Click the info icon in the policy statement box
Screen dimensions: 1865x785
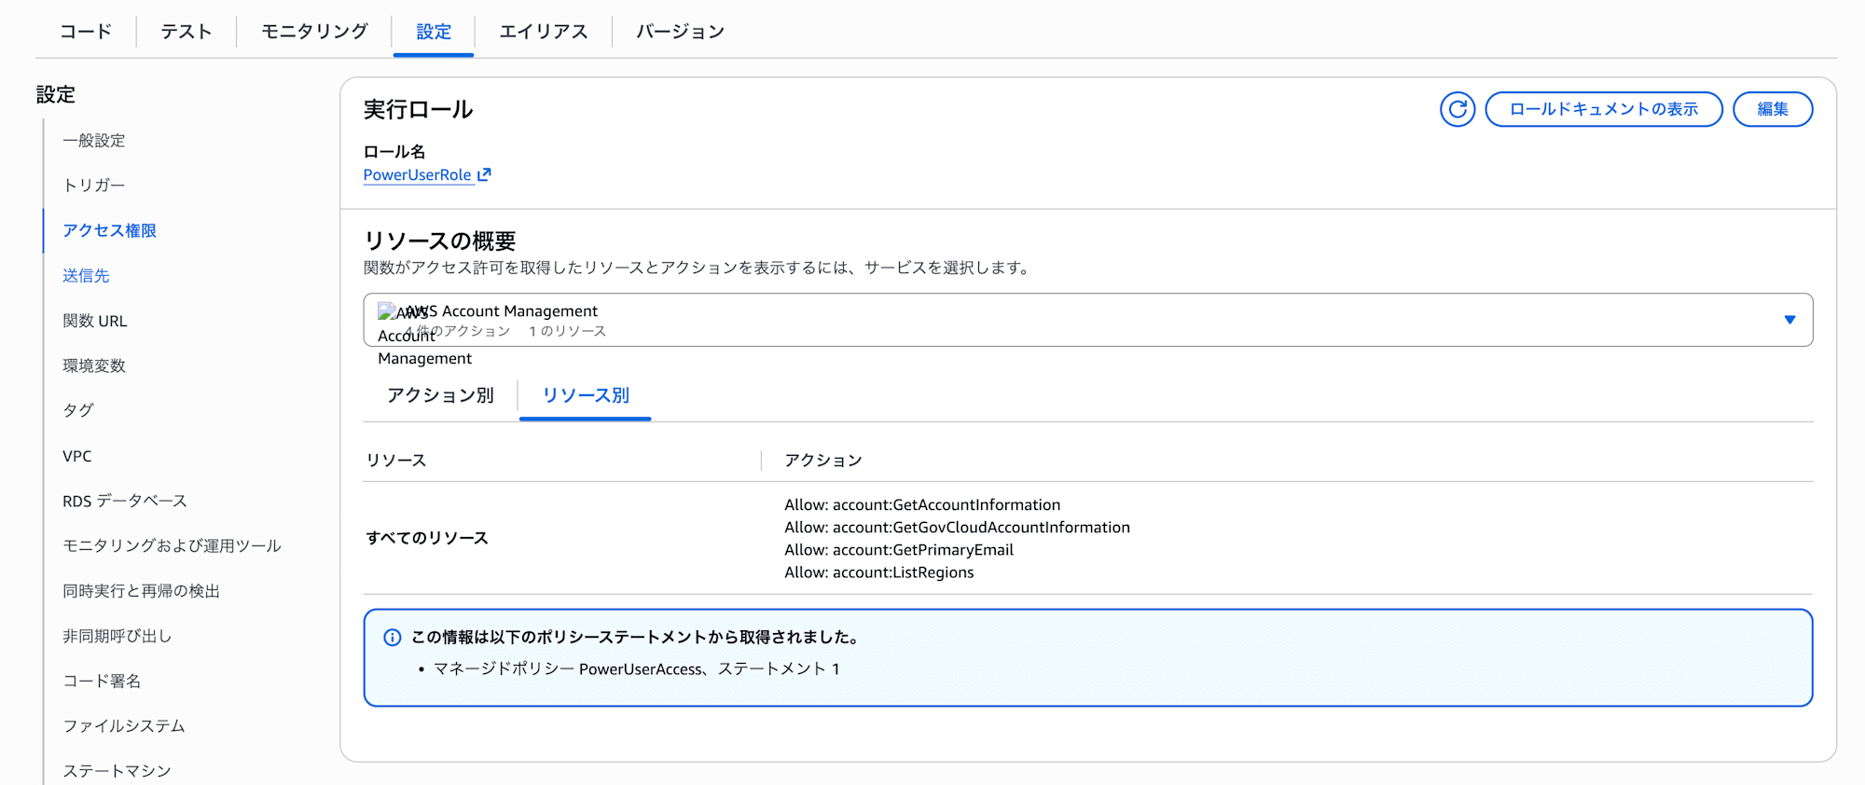393,638
